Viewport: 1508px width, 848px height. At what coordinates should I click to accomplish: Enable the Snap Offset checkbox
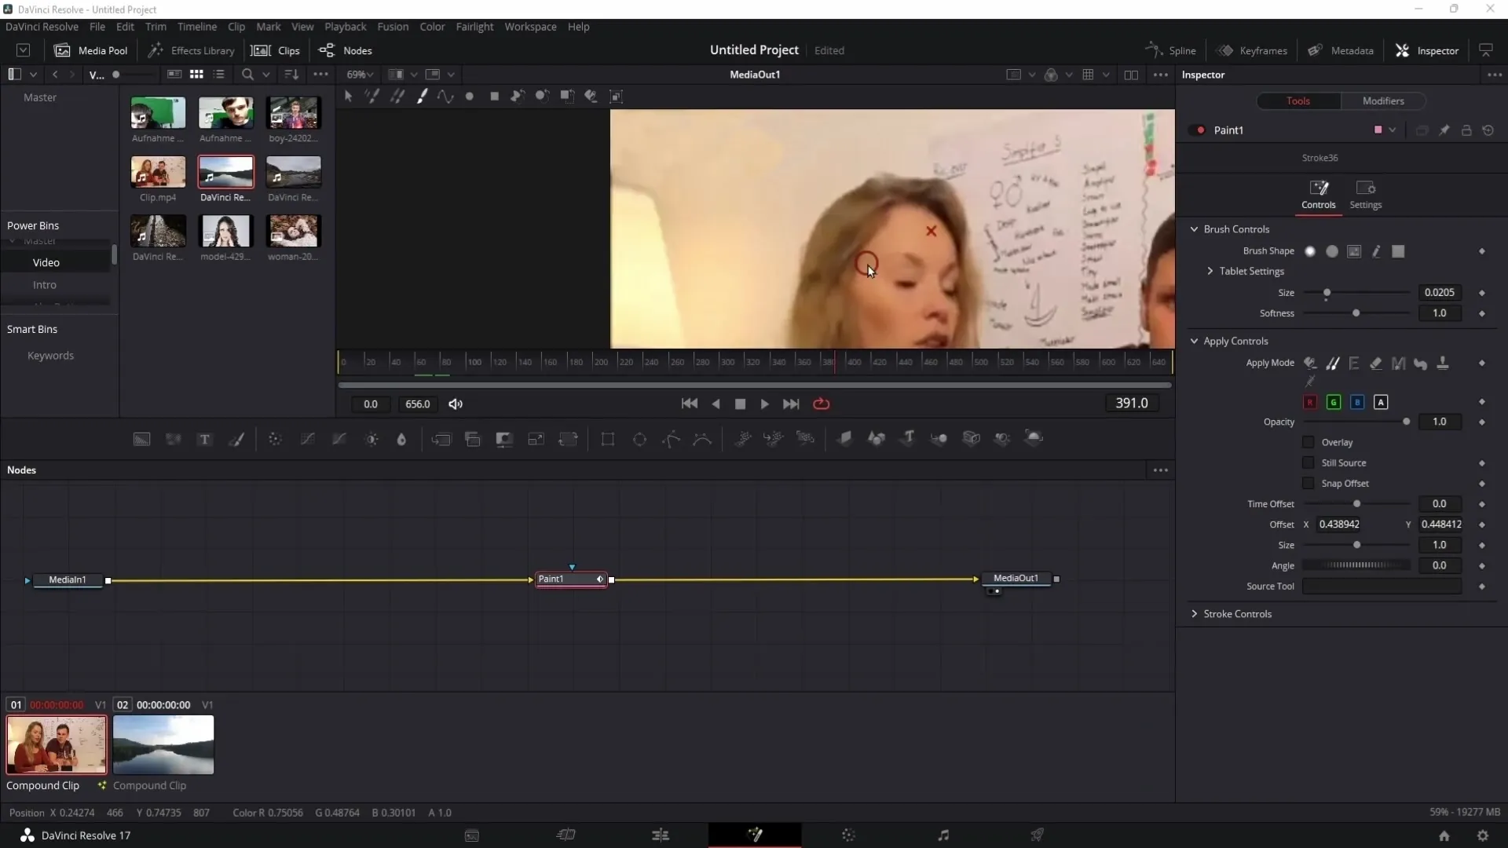[x=1308, y=484]
